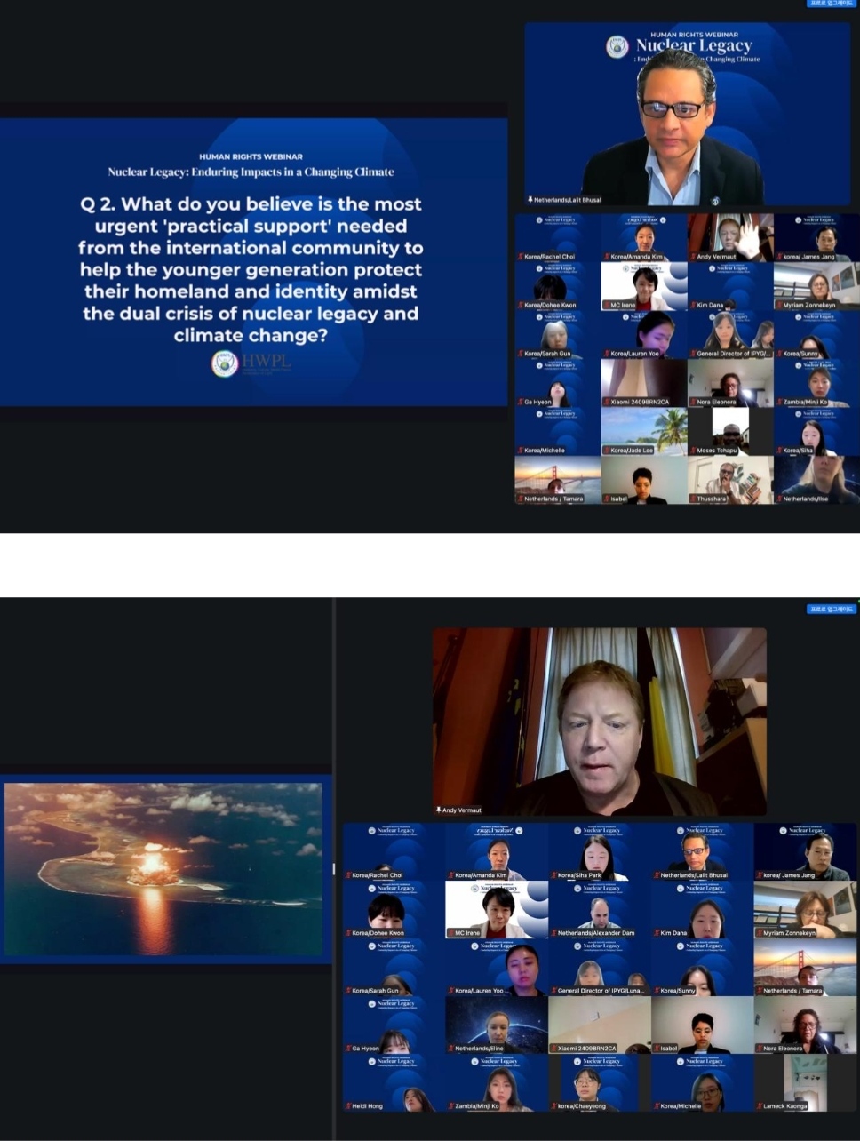Select the Netherlands/Eline video tile

(x=497, y=1022)
